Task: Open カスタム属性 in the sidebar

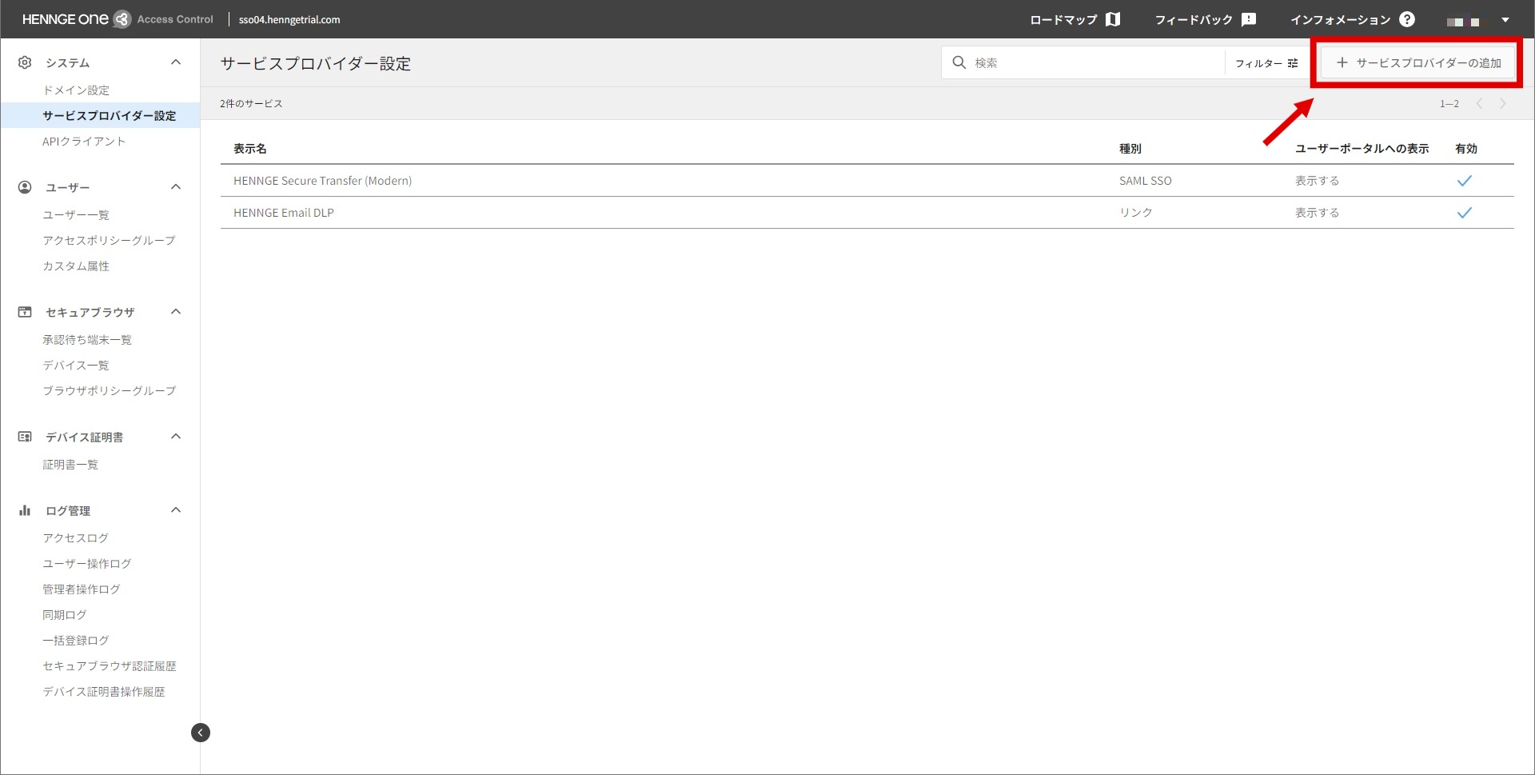Action: tap(76, 266)
